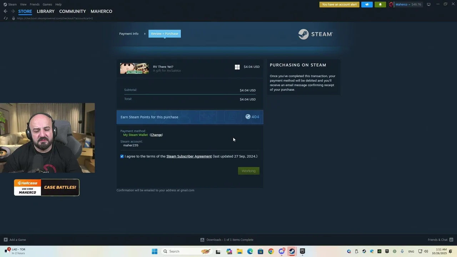Go back with the back arrow
The width and height of the screenshot is (457, 257).
pyautogui.click(x=5, y=11)
